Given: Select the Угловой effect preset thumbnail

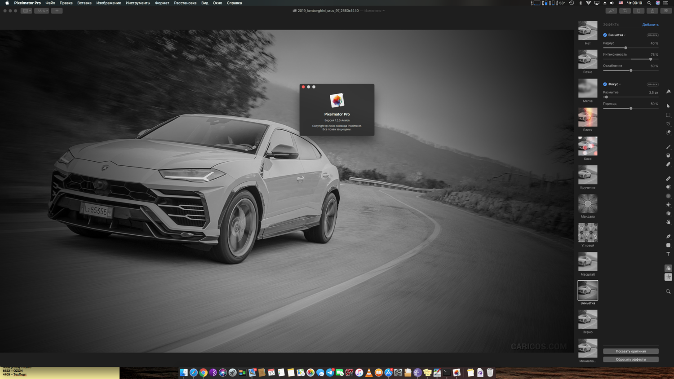Looking at the screenshot, I should (x=588, y=233).
